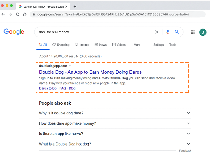Expand 'Why is it double dog dare?'
This screenshot has width=210, height=160.
pos(115,113)
